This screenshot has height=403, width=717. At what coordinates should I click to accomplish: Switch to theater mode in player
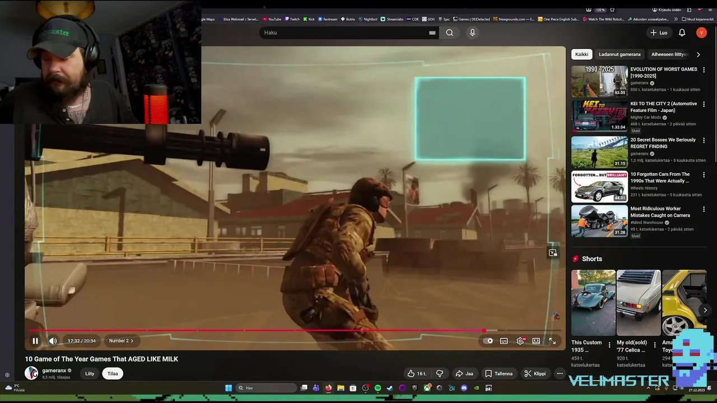[536, 341]
